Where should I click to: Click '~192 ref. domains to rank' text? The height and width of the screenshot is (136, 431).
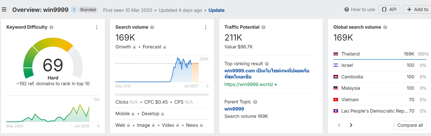coord(53,84)
